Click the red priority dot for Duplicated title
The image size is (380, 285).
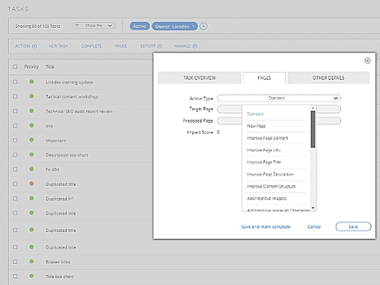point(32,183)
